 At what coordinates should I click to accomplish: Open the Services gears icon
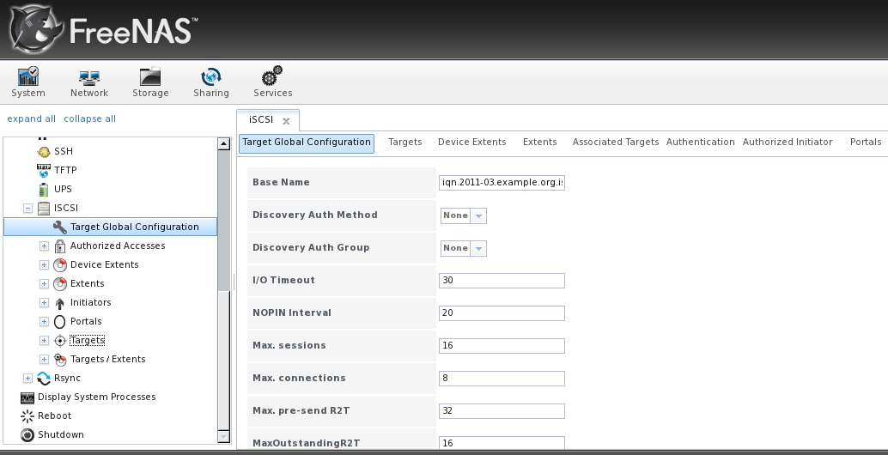[x=272, y=76]
